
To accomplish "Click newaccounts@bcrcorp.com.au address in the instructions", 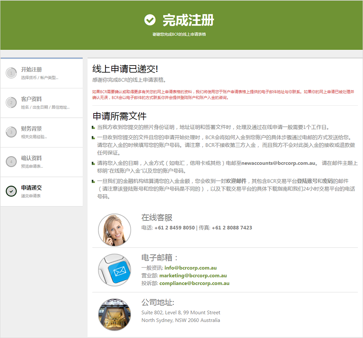I will (278, 163).
